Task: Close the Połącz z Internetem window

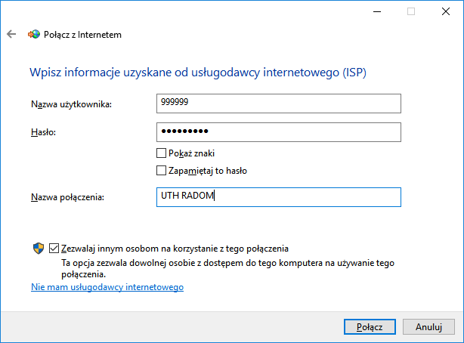Action: pos(446,11)
